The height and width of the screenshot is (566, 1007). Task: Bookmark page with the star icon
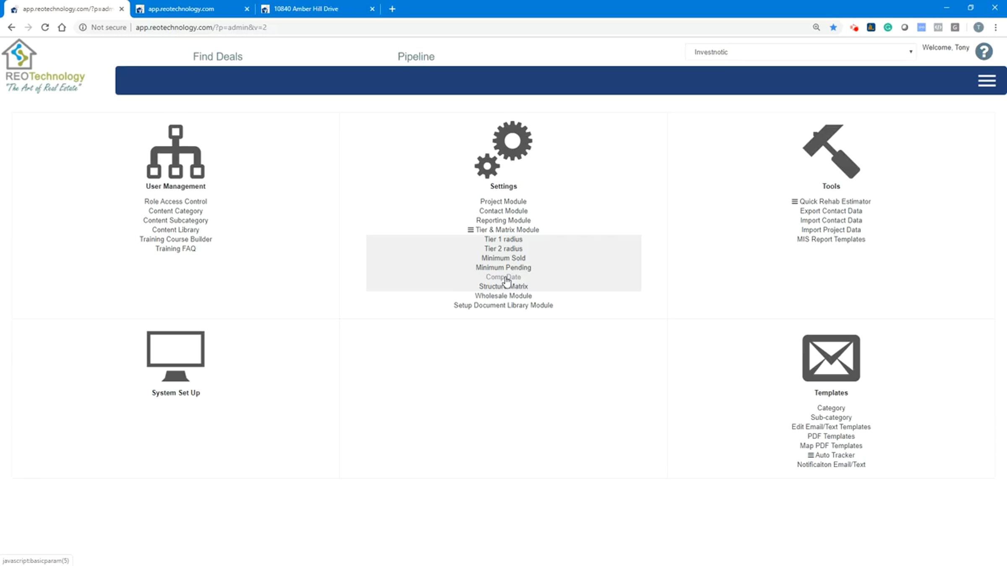[833, 27]
